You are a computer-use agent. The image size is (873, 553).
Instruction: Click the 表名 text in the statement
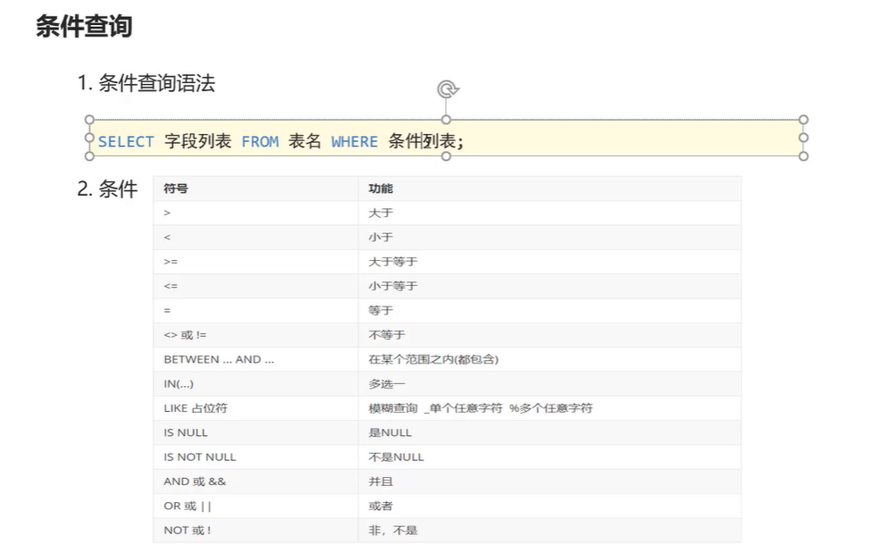[305, 141]
